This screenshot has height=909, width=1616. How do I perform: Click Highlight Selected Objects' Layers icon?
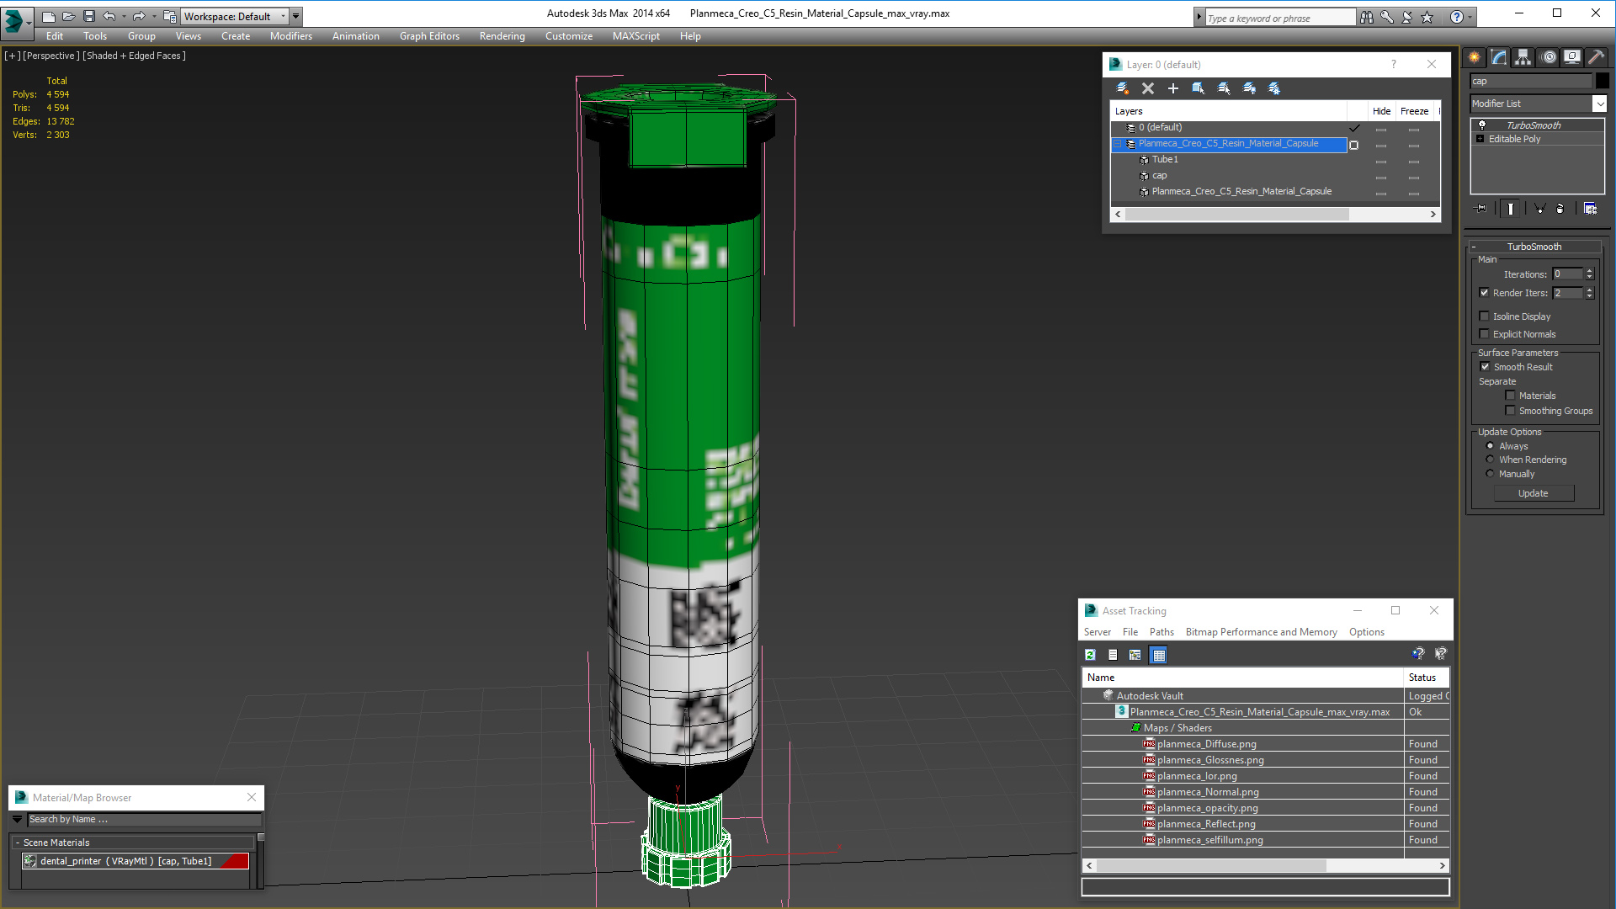point(1224,88)
